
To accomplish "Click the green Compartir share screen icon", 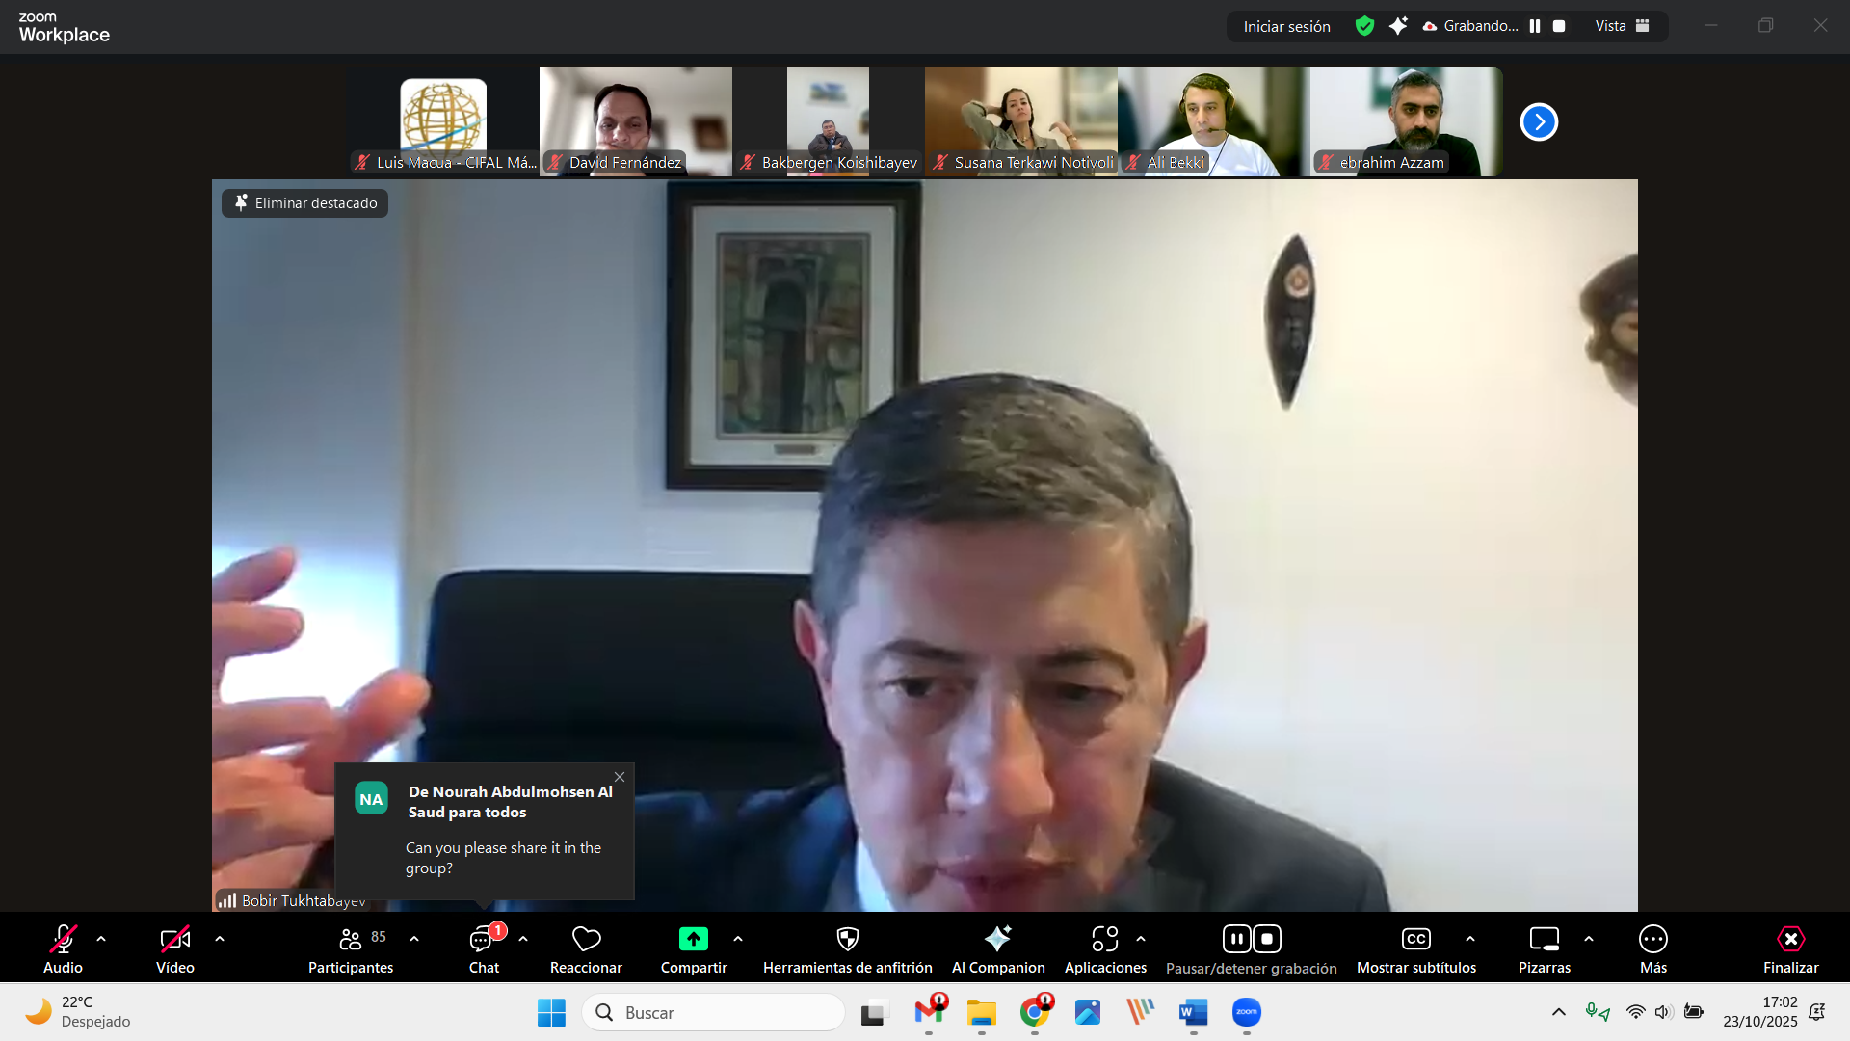I will click(x=693, y=939).
